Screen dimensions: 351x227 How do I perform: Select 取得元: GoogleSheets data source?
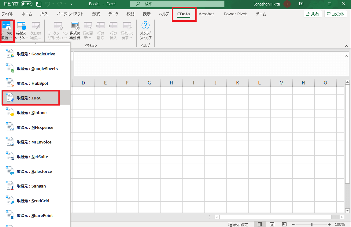click(x=35, y=69)
